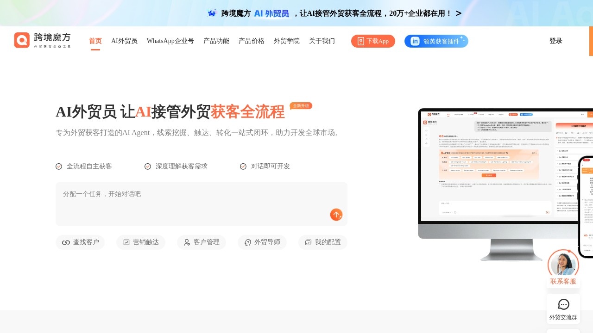Open the 首页 nav tab
This screenshot has height=333, width=593.
[x=95, y=41]
